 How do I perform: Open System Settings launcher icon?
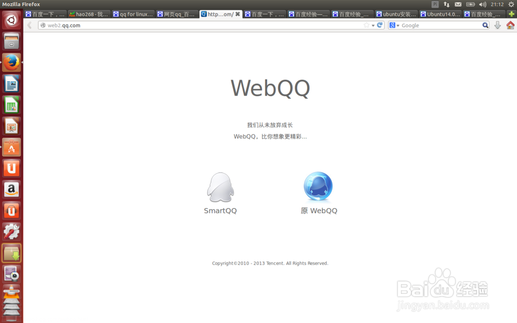point(11,232)
